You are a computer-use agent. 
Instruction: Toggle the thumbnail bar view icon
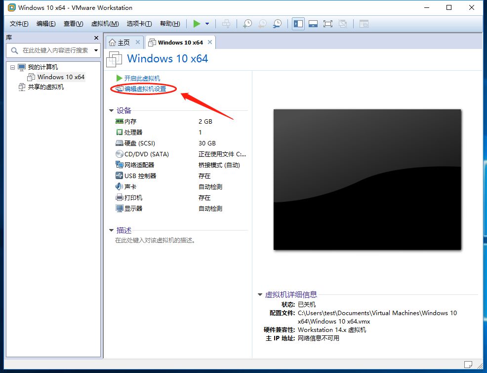pyautogui.click(x=313, y=24)
